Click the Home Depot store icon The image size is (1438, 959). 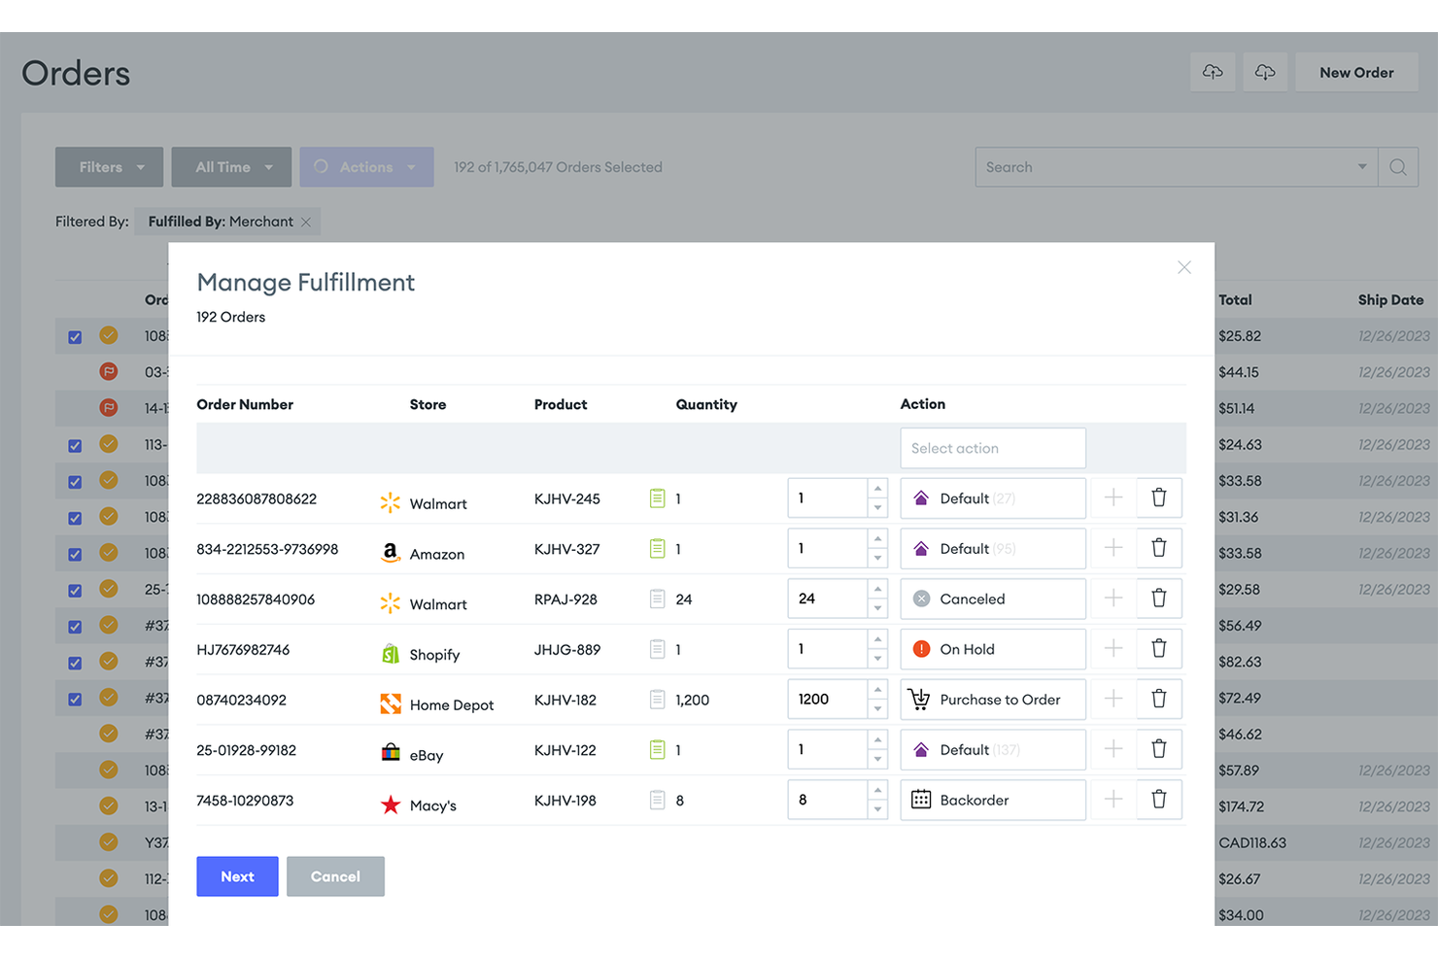tap(390, 703)
